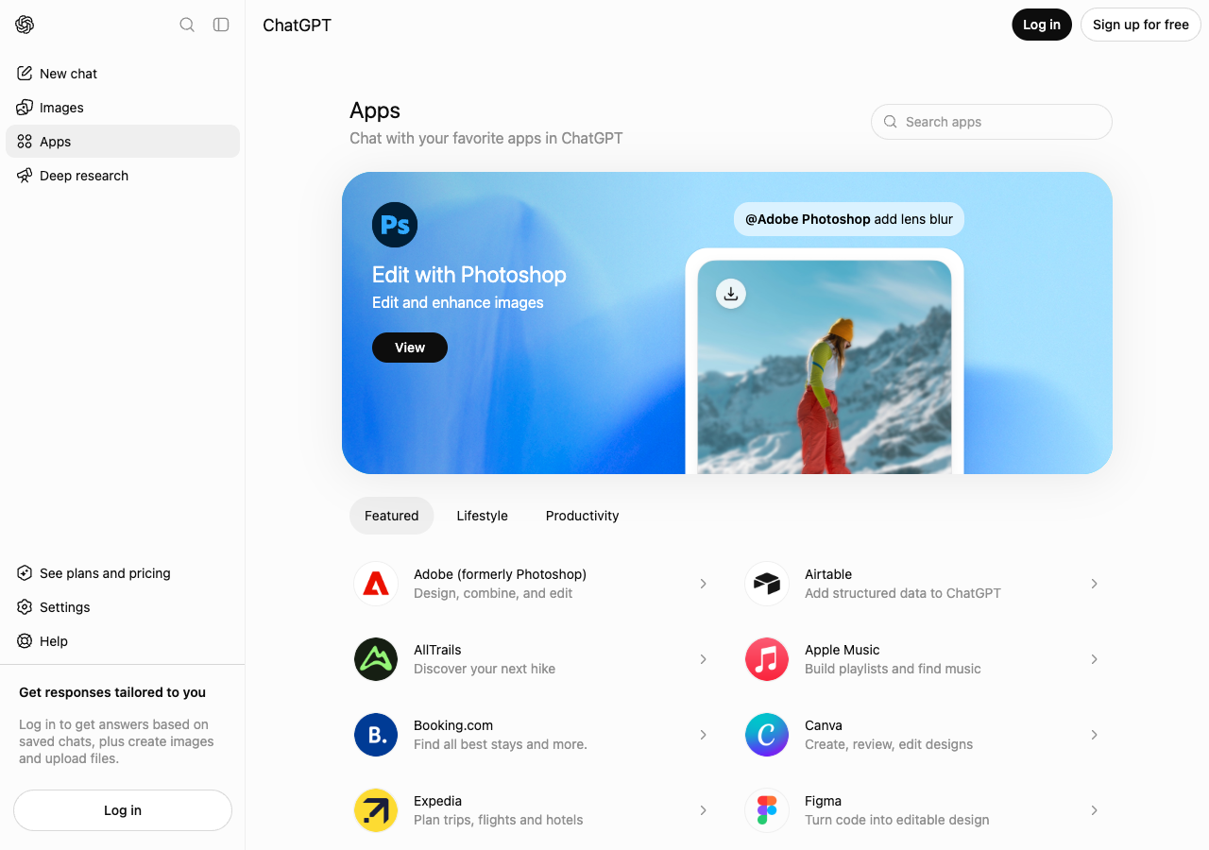Click the @Adobe Photoshop add lens blur bubble

click(849, 219)
